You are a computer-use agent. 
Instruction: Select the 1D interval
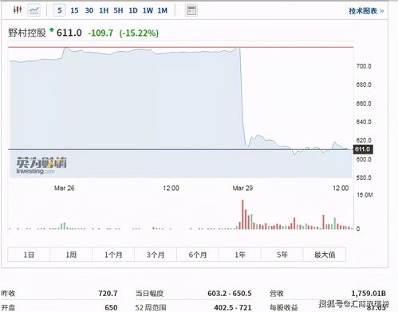click(133, 10)
